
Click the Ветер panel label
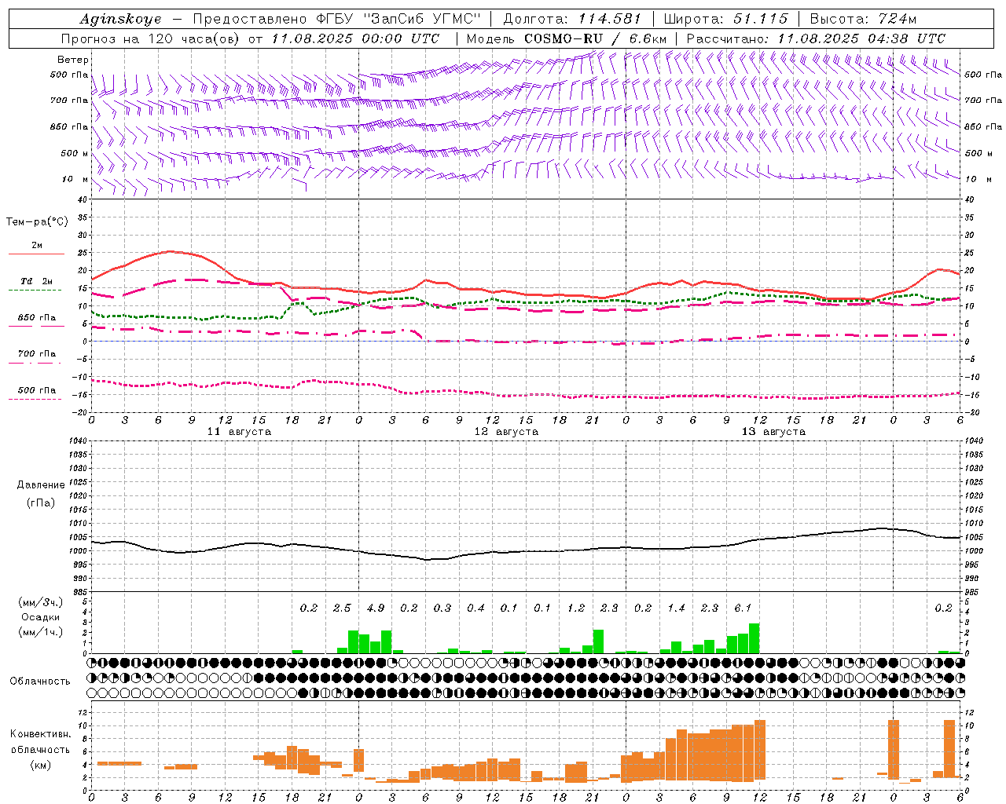click(73, 60)
